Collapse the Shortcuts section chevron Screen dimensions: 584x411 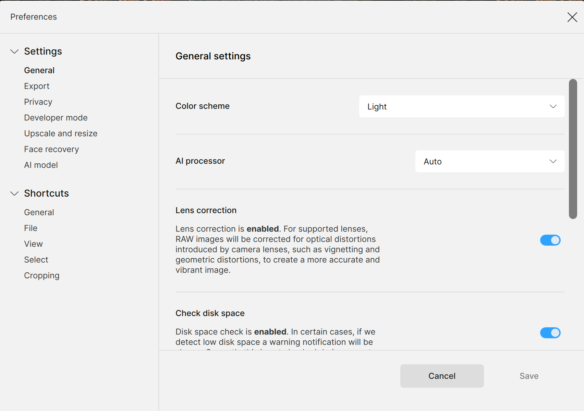tap(14, 193)
